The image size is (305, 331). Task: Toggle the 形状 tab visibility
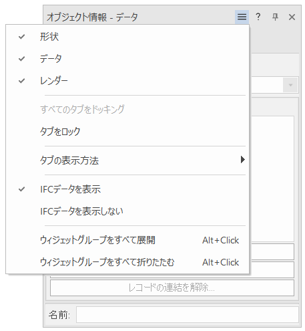tap(127, 37)
